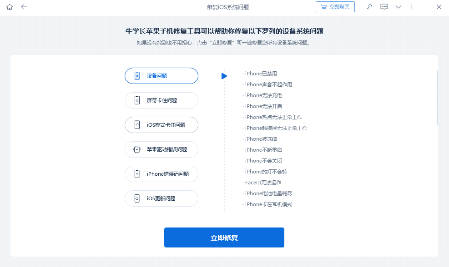This screenshot has width=449, height=267.
Task: Select the 设备问题 category tab
Action: click(161, 76)
